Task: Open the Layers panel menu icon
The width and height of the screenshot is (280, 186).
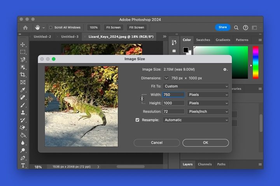Action: 260,164
